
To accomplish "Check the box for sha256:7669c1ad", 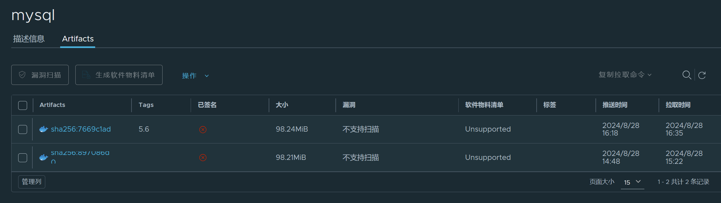I will coord(22,129).
